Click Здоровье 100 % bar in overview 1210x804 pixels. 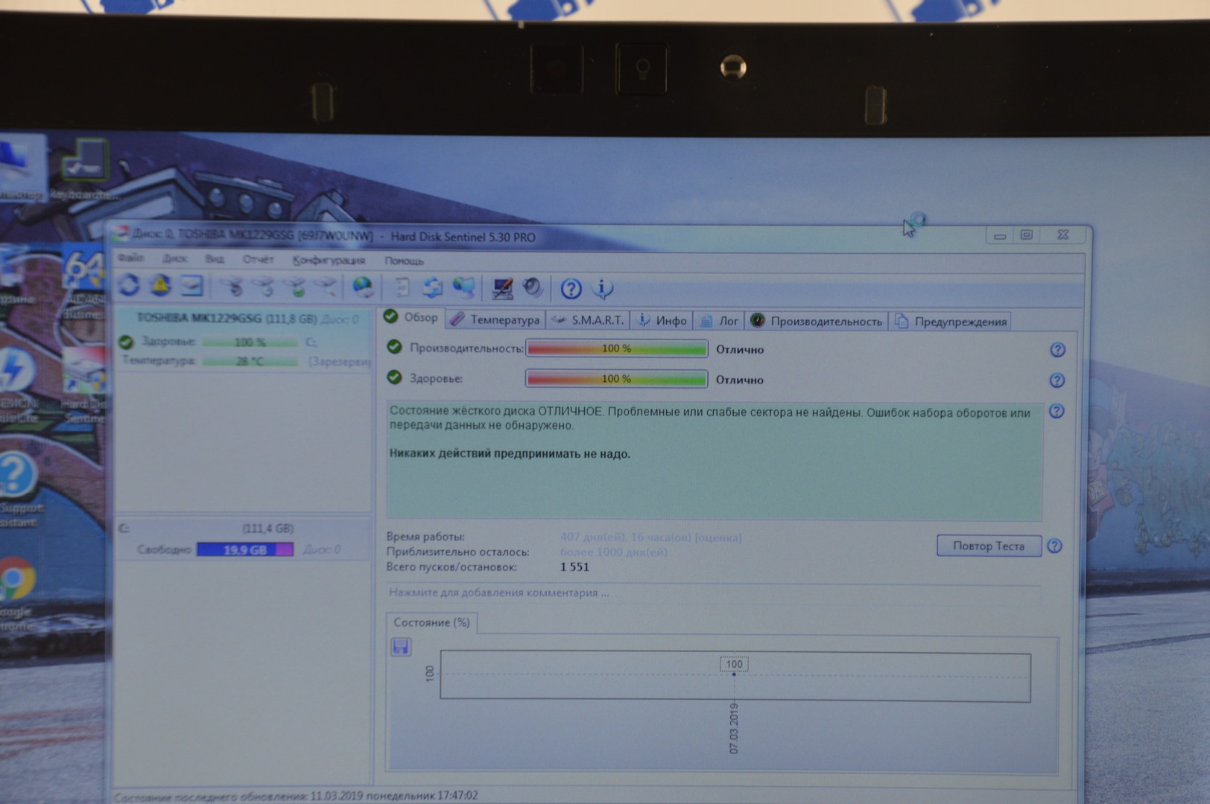(617, 379)
